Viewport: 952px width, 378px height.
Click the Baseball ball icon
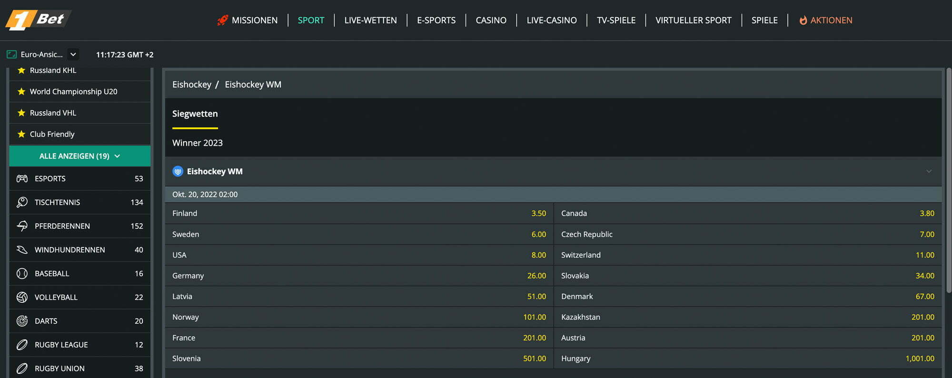(22, 274)
